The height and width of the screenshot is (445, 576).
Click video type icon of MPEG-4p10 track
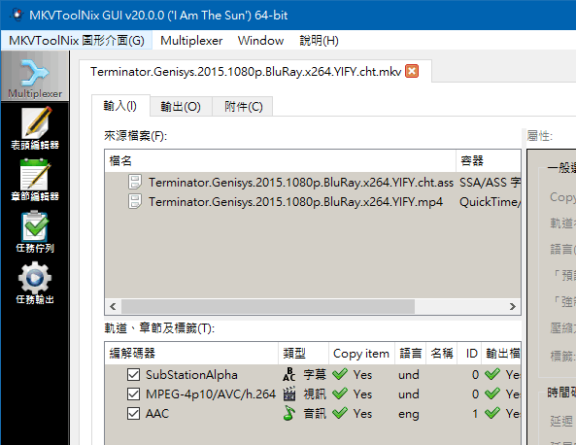pos(289,394)
